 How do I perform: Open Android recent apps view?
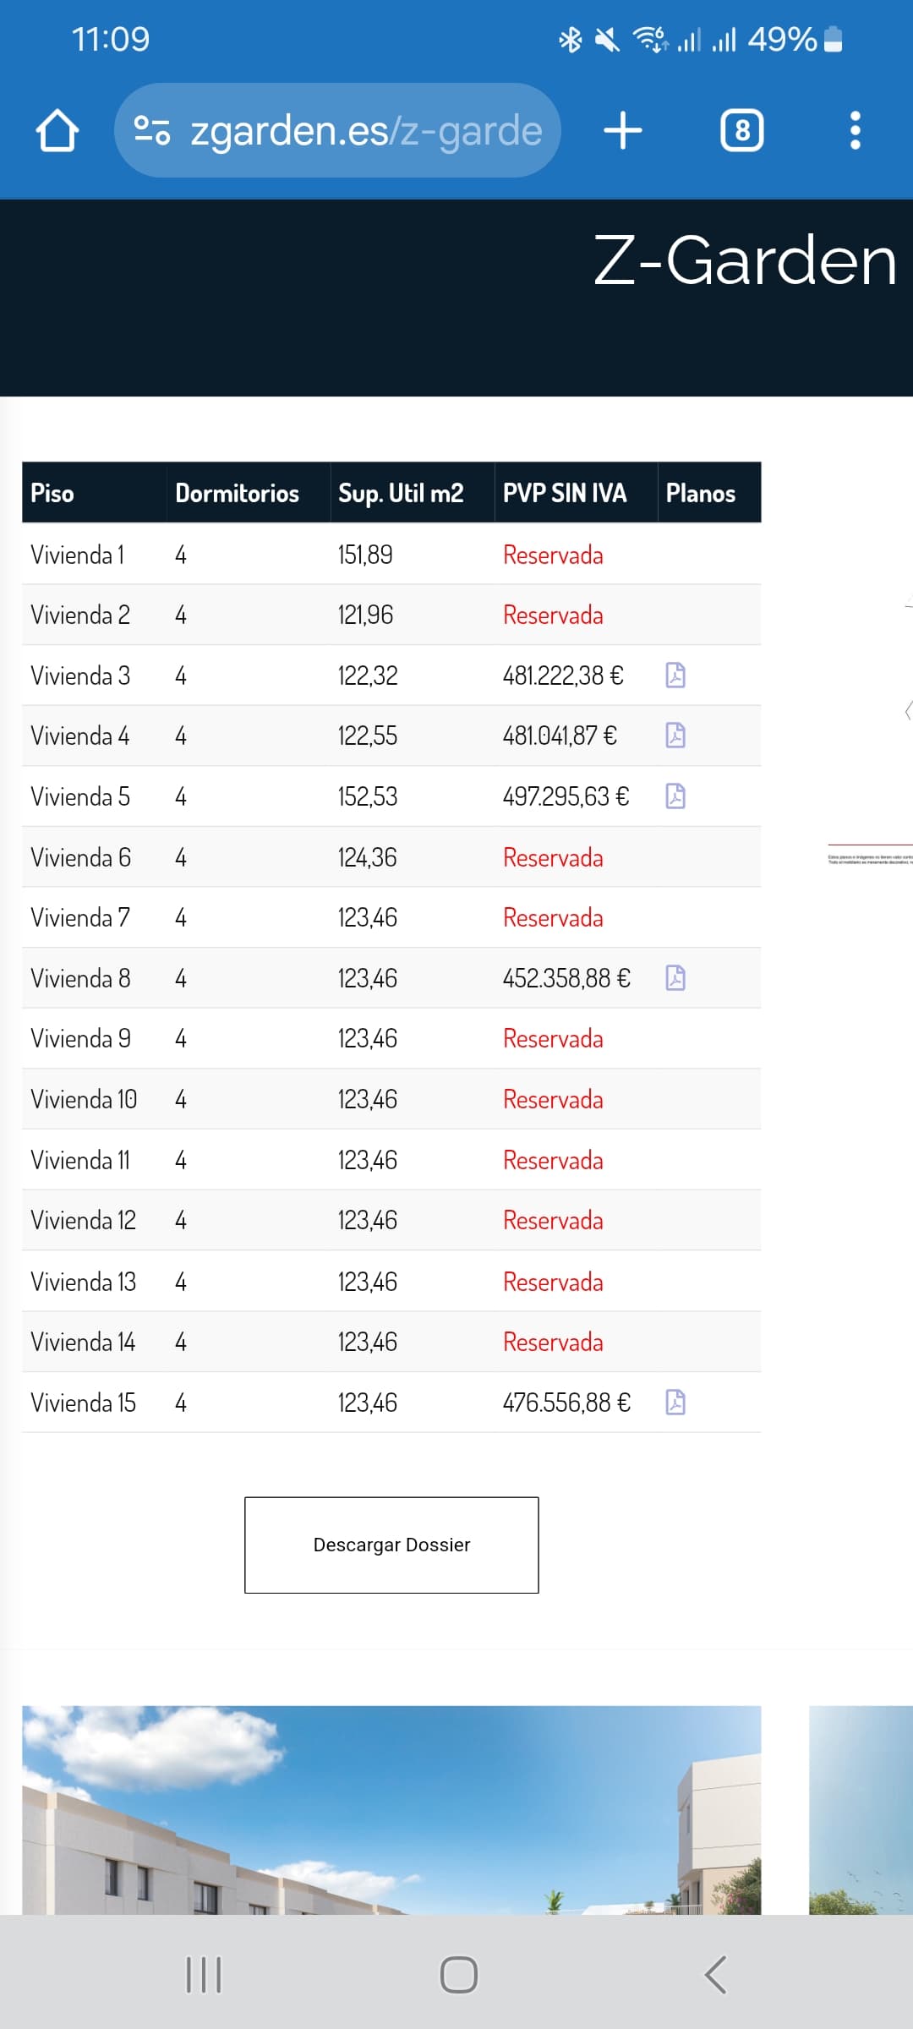(204, 1975)
